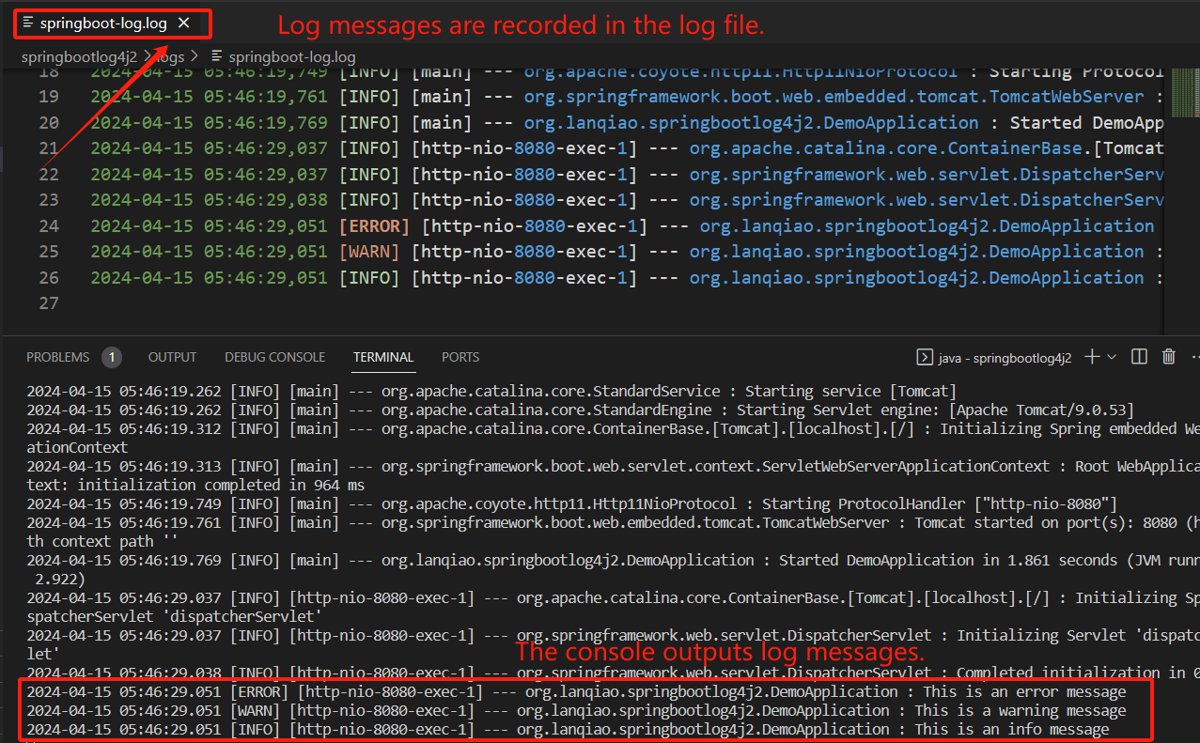The width and height of the screenshot is (1200, 743).
Task: Click the file icon in the breadcrumb bar
Action: pyautogui.click(x=215, y=56)
